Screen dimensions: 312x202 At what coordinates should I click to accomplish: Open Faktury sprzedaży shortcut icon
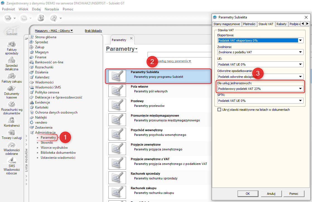tap(11, 44)
